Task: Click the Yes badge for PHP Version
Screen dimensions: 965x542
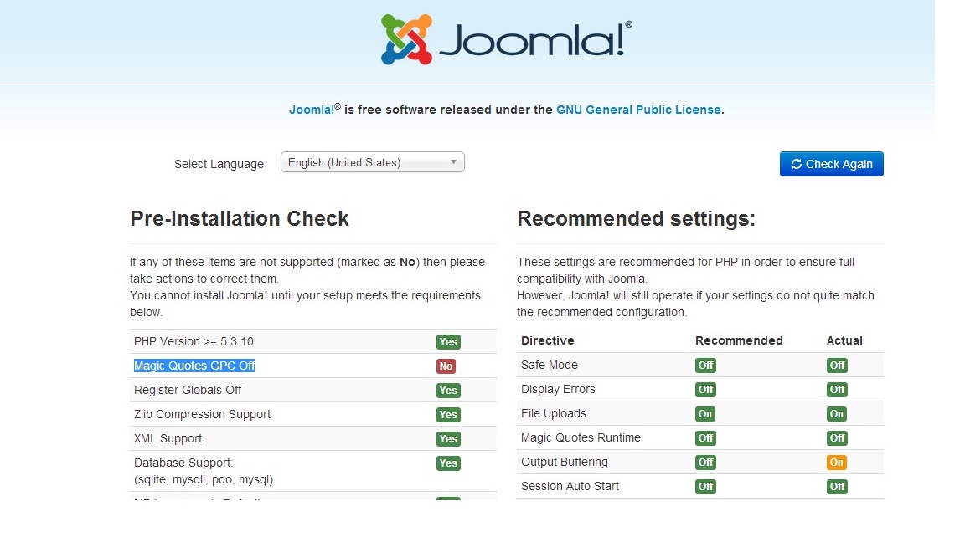Action: 448,341
